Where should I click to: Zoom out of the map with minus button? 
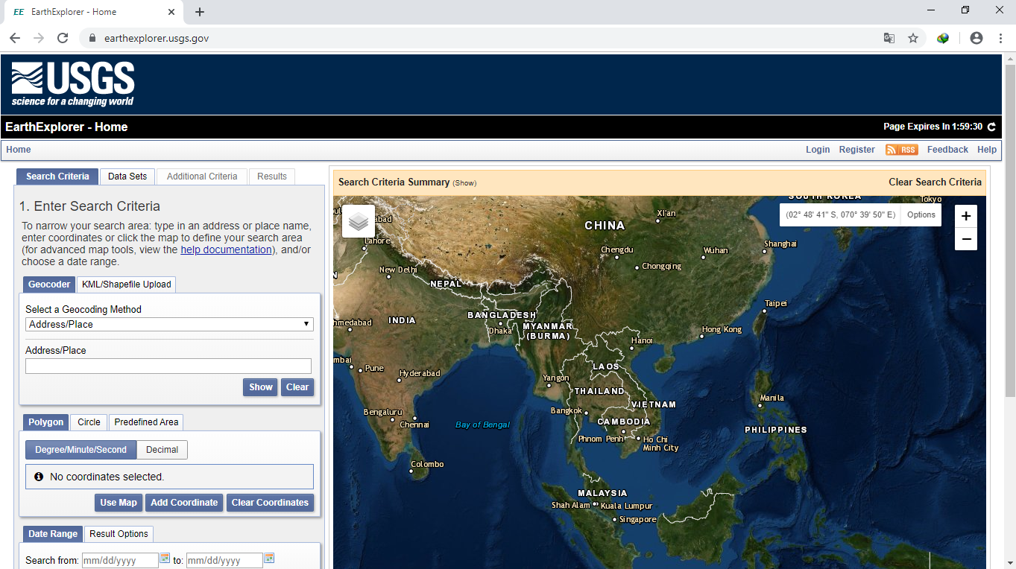pos(966,239)
